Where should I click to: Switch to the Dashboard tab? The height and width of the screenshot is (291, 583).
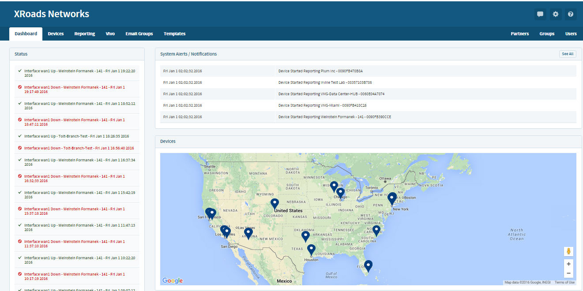tap(26, 34)
